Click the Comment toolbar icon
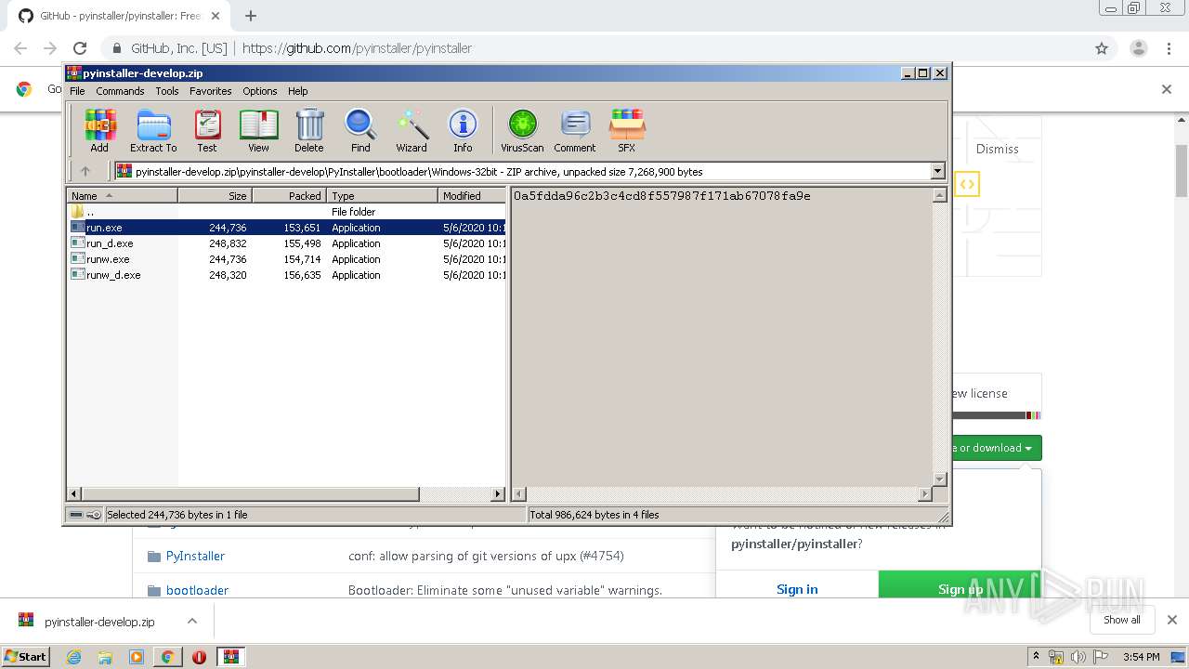Image resolution: width=1189 pixels, height=669 pixels. 575,130
